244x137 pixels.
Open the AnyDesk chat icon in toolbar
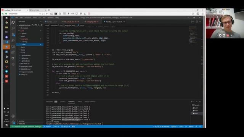click(x=64, y=14)
